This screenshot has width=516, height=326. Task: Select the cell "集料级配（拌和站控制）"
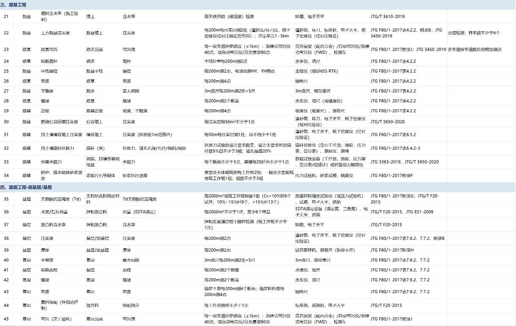(x=59, y=305)
